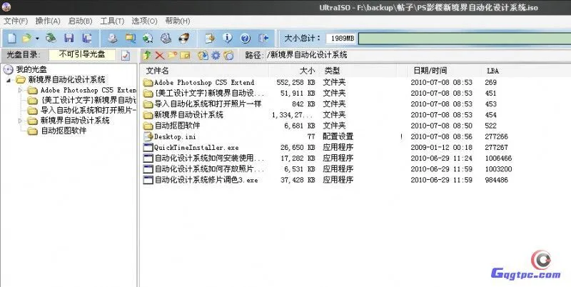Click the UltraISO title bar app icon
This screenshot has height=287, width=571.
coord(6,6)
